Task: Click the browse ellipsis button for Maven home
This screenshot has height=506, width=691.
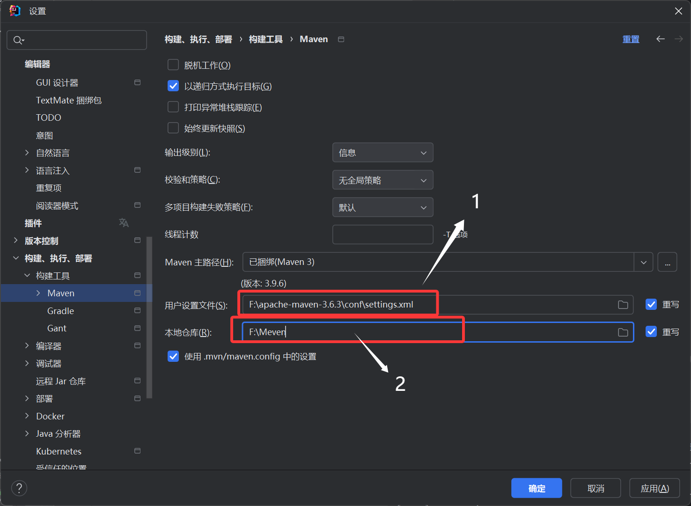Action: (x=667, y=262)
